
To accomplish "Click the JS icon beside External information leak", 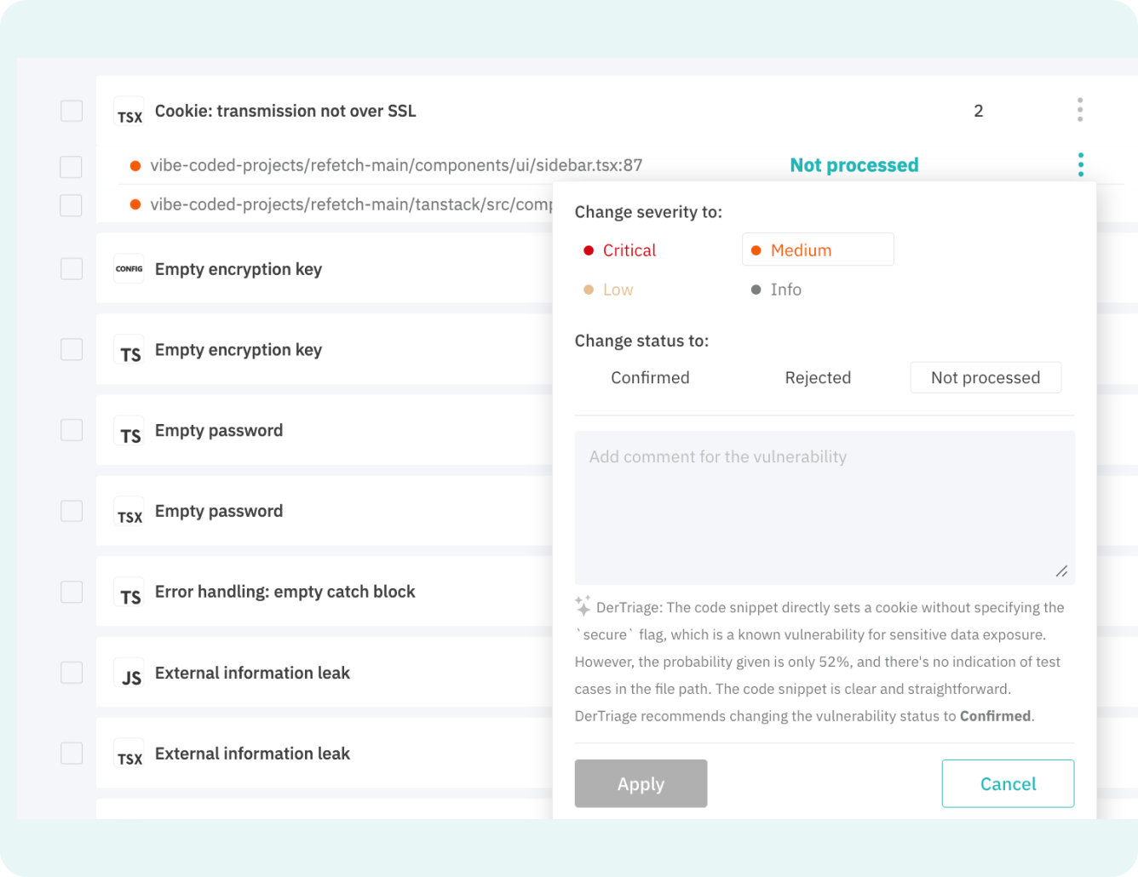I will pos(129,674).
